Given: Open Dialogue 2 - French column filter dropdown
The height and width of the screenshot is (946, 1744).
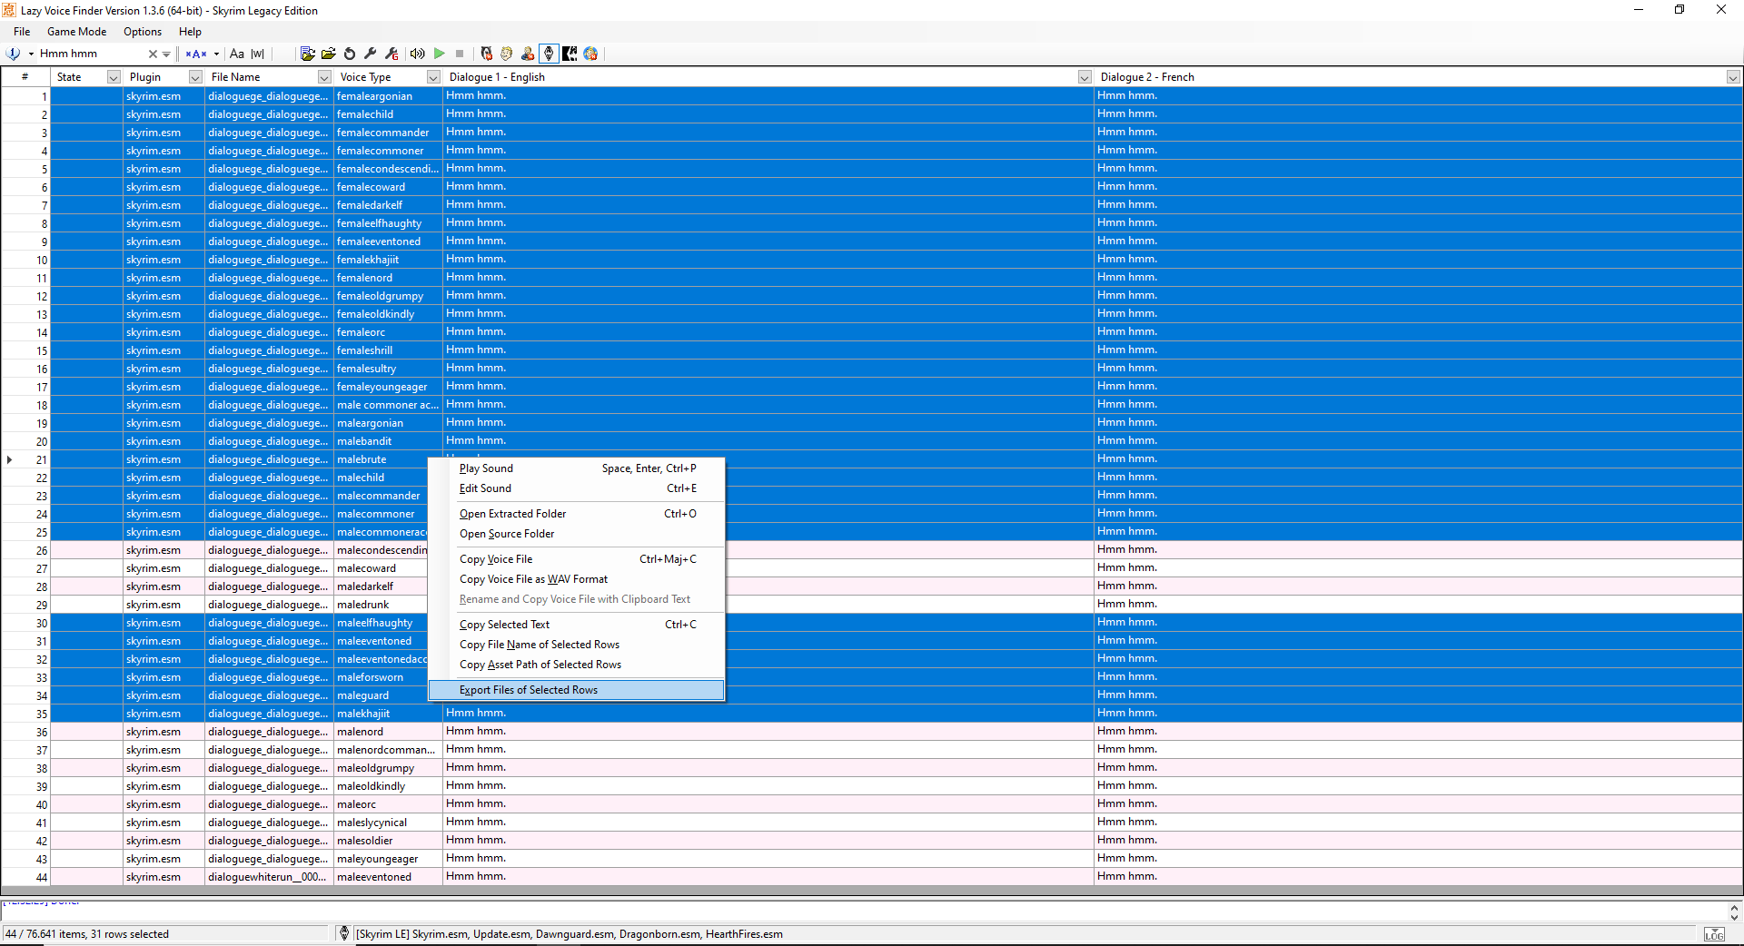Looking at the screenshot, I should click(1733, 77).
